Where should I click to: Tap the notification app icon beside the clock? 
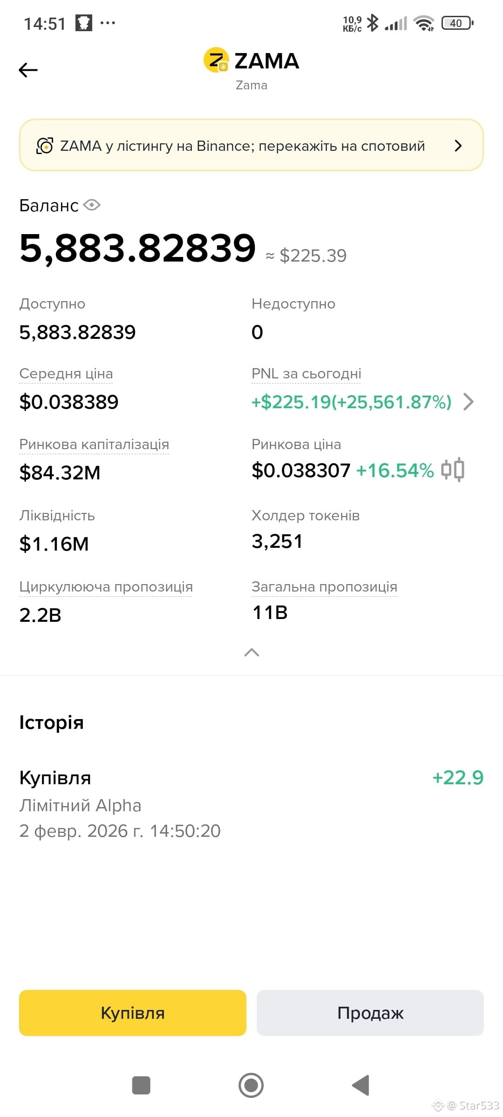tap(84, 23)
